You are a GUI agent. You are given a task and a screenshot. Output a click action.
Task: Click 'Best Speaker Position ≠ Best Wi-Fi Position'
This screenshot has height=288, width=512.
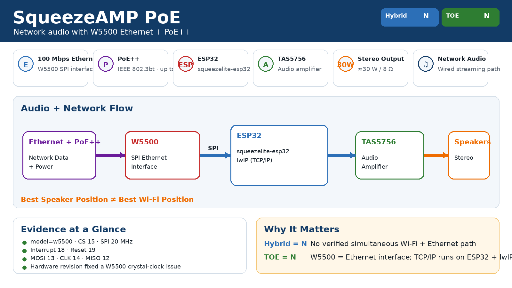click(x=107, y=199)
